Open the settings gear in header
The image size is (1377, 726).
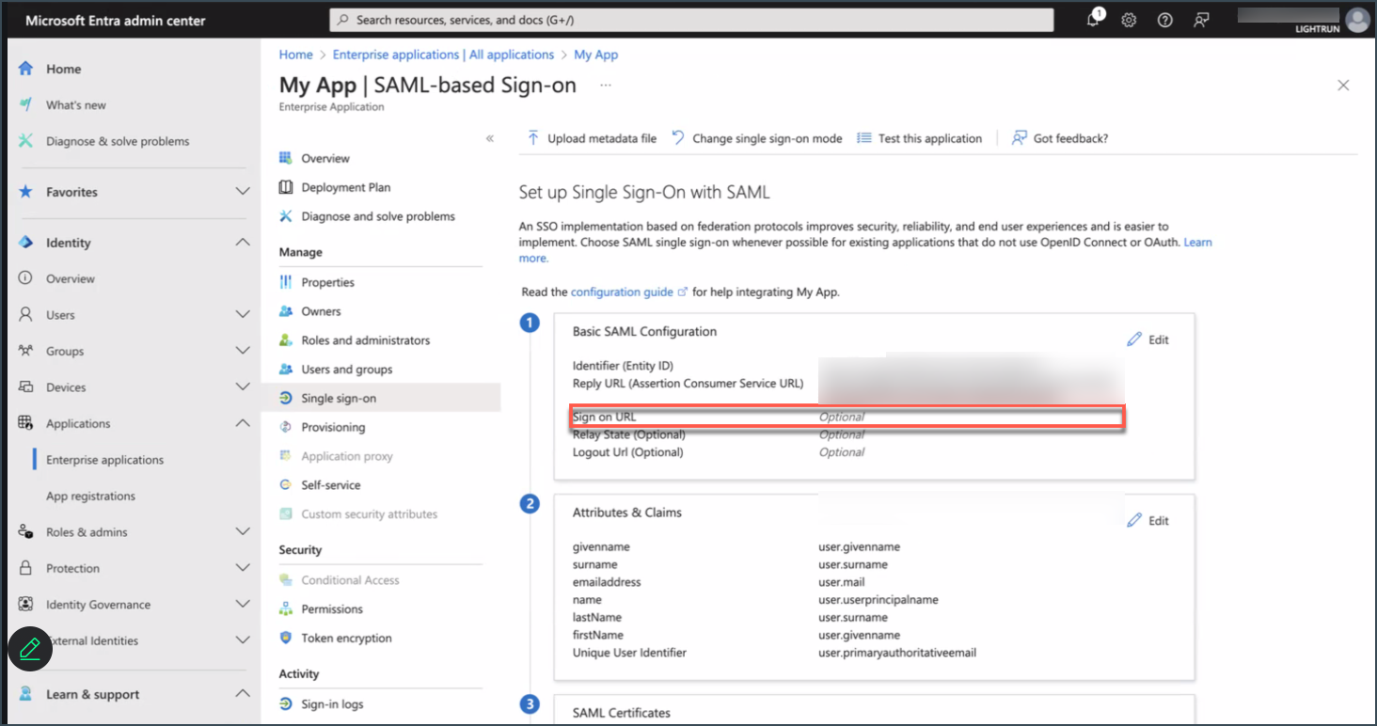pyautogui.click(x=1129, y=20)
